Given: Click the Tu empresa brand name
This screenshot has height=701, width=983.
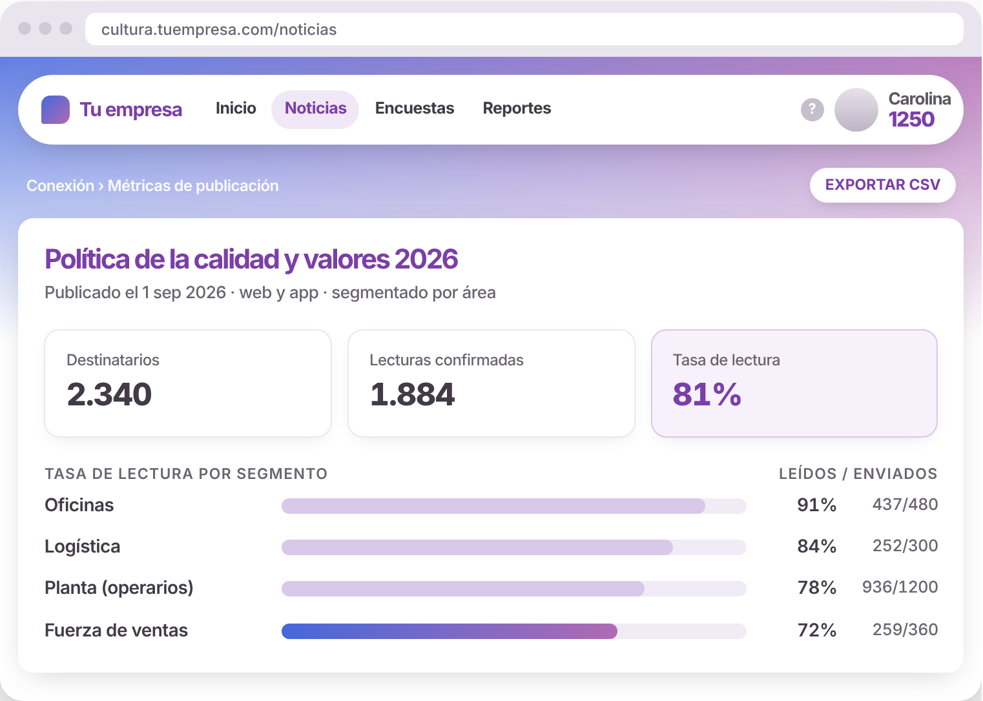Looking at the screenshot, I should point(131,110).
